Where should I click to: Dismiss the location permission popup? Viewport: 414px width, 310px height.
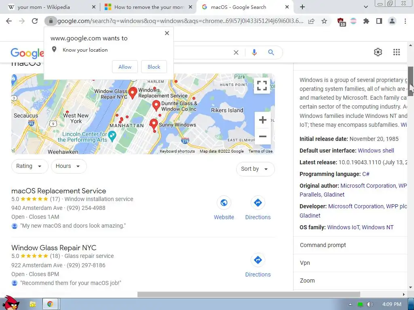[x=167, y=33]
